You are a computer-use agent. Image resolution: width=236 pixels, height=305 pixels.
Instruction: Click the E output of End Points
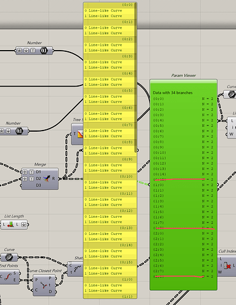click(x=15, y=280)
